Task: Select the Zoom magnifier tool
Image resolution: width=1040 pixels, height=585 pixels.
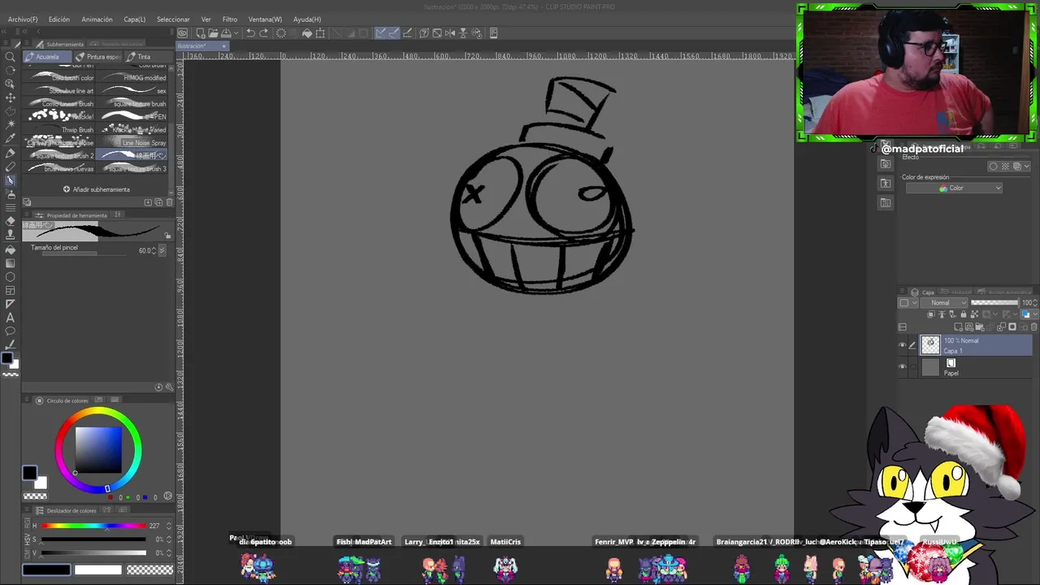Action: [11, 57]
